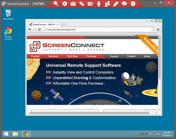176x139 pixels.
Task: Bookmark page with star icon
Action: pos(153,30)
